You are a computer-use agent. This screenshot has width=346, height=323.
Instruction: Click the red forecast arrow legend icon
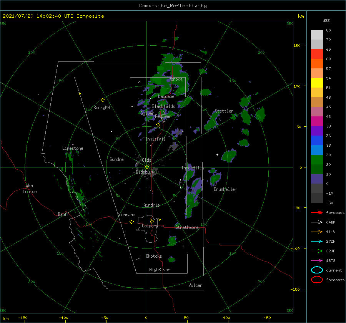(317, 212)
